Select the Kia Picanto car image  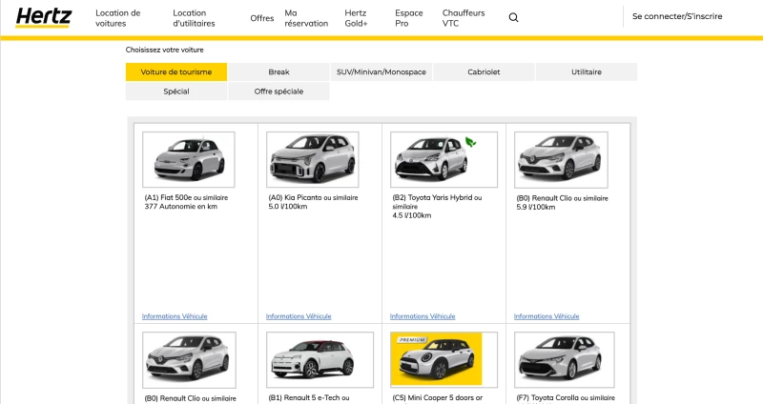click(x=313, y=159)
